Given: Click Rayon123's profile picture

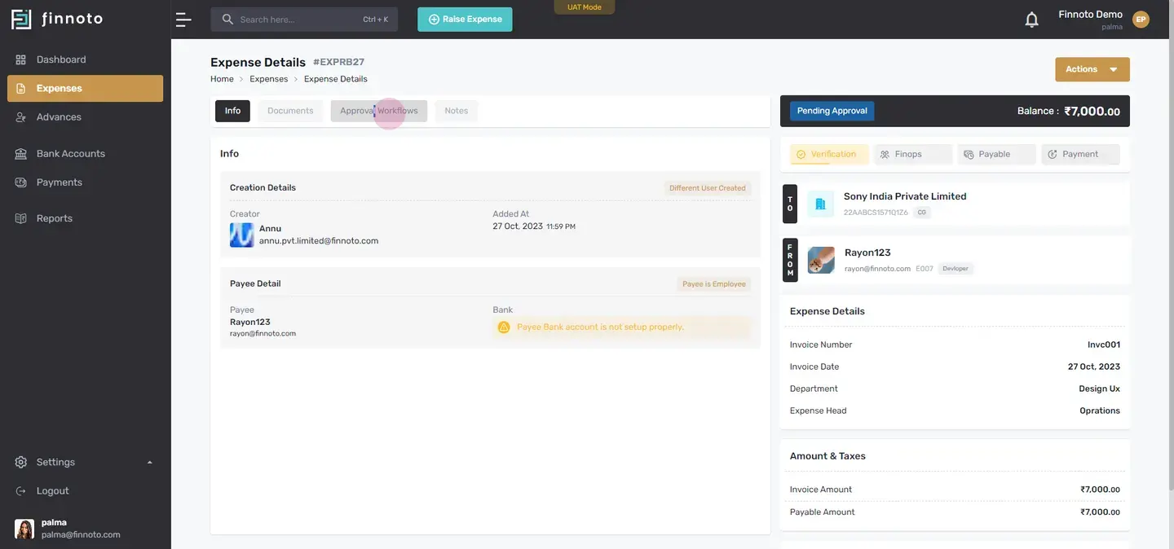Looking at the screenshot, I should 821,261.
